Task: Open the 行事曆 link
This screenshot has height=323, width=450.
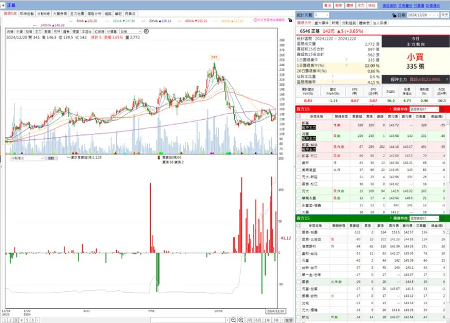Action: (x=419, y=5)
